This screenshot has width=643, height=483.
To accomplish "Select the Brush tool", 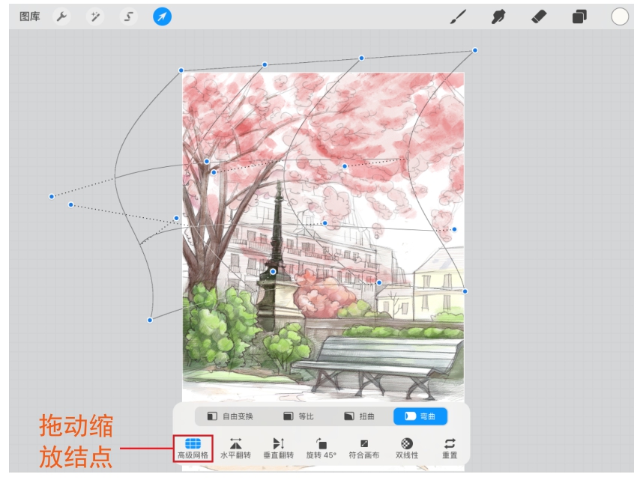I will click(x=458, y=16).
